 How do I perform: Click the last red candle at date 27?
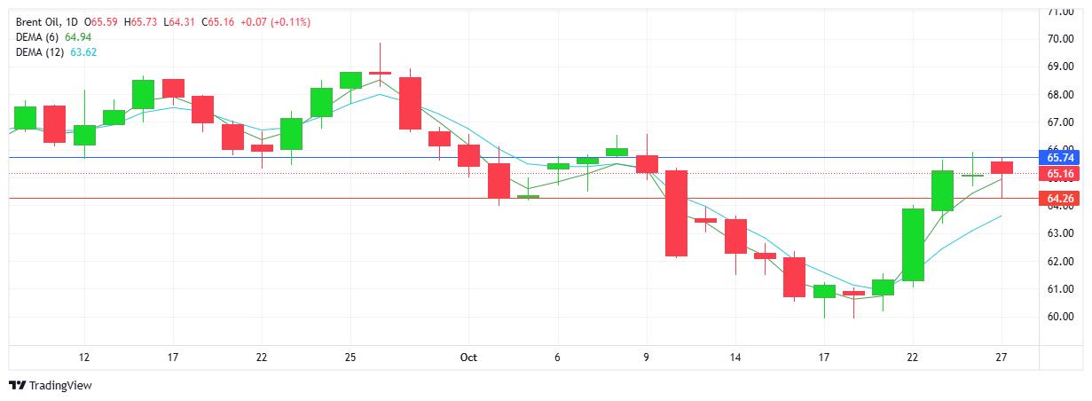tap(1002, 167)
